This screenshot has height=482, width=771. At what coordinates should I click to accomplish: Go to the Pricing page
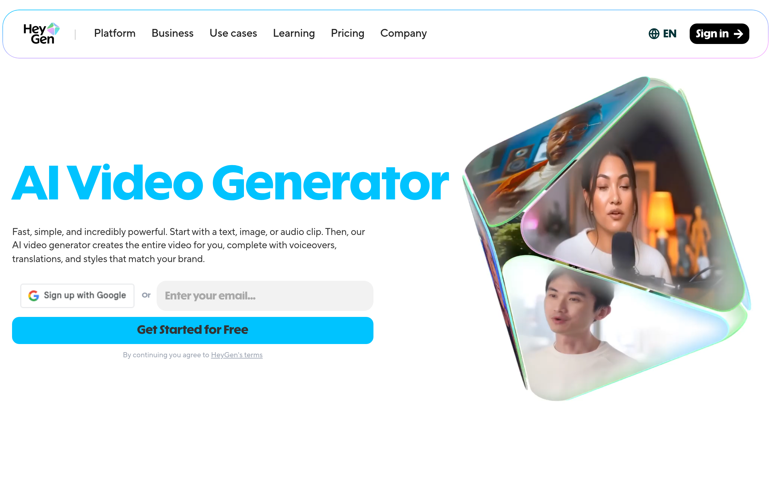pyautogui.click(x=348, y=33)
